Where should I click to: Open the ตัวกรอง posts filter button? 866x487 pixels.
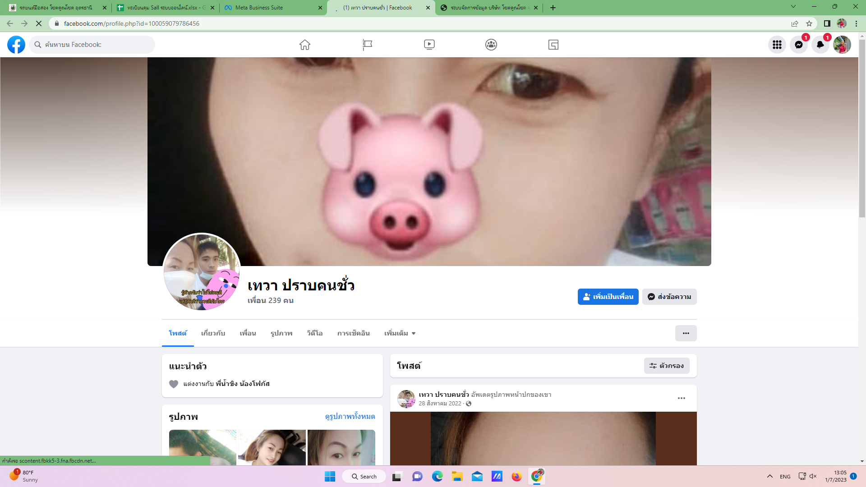pos(667,366)
